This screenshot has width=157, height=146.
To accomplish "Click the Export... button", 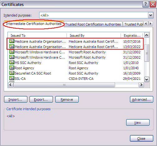I will pyautogui.click(x=41, y=100).
